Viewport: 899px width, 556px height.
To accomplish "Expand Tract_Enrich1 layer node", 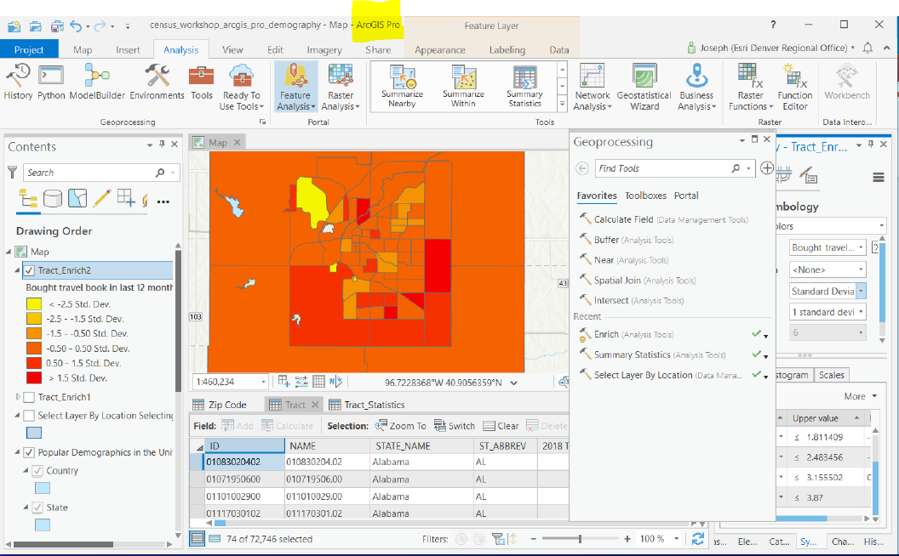I will pos(18,397).
